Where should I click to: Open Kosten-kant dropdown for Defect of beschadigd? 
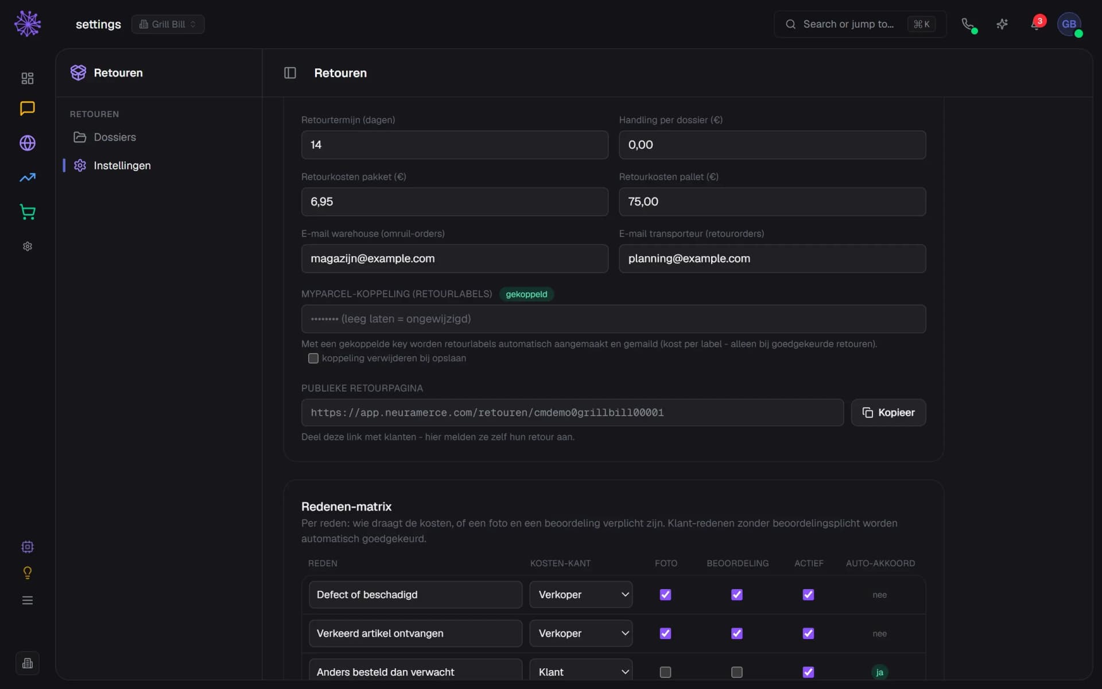coord(581,595)
